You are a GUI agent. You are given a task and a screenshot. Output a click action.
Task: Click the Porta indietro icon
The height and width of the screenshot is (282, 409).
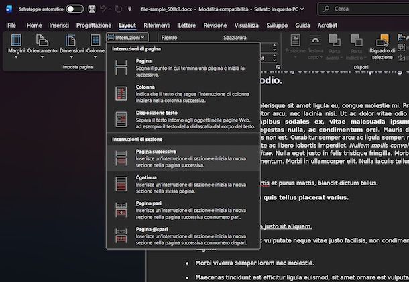pos(356,40)
